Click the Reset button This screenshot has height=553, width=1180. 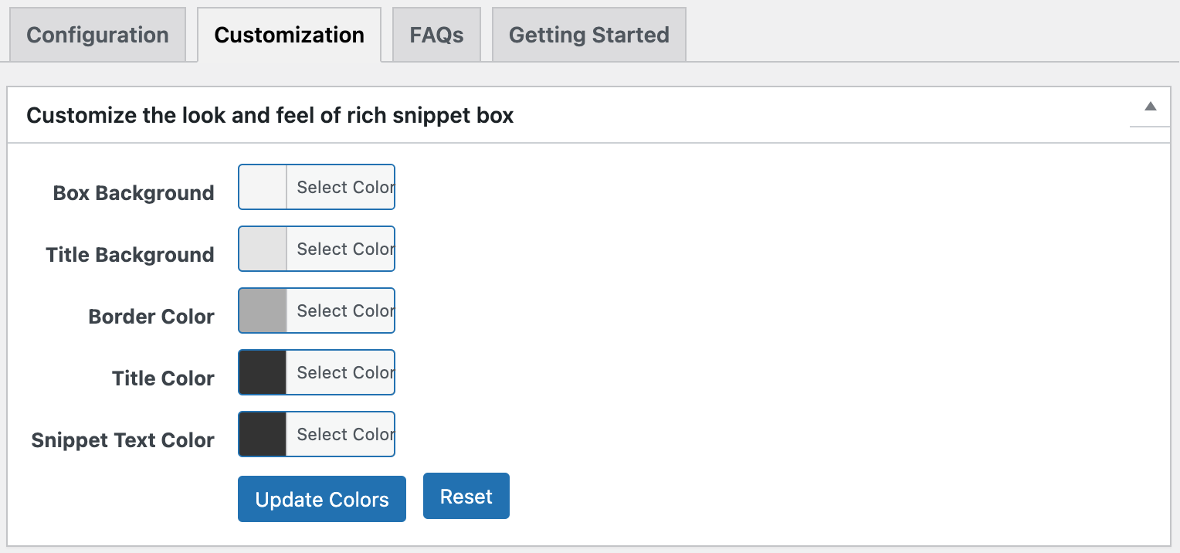click(x=466, y=496)
